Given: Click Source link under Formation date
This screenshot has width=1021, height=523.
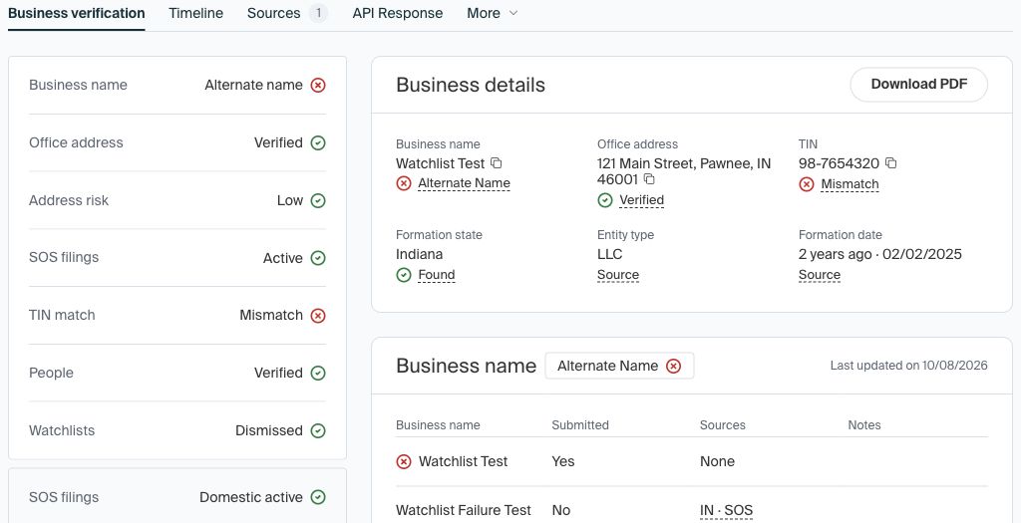Looking at the screenshot, I should (820, 275).
